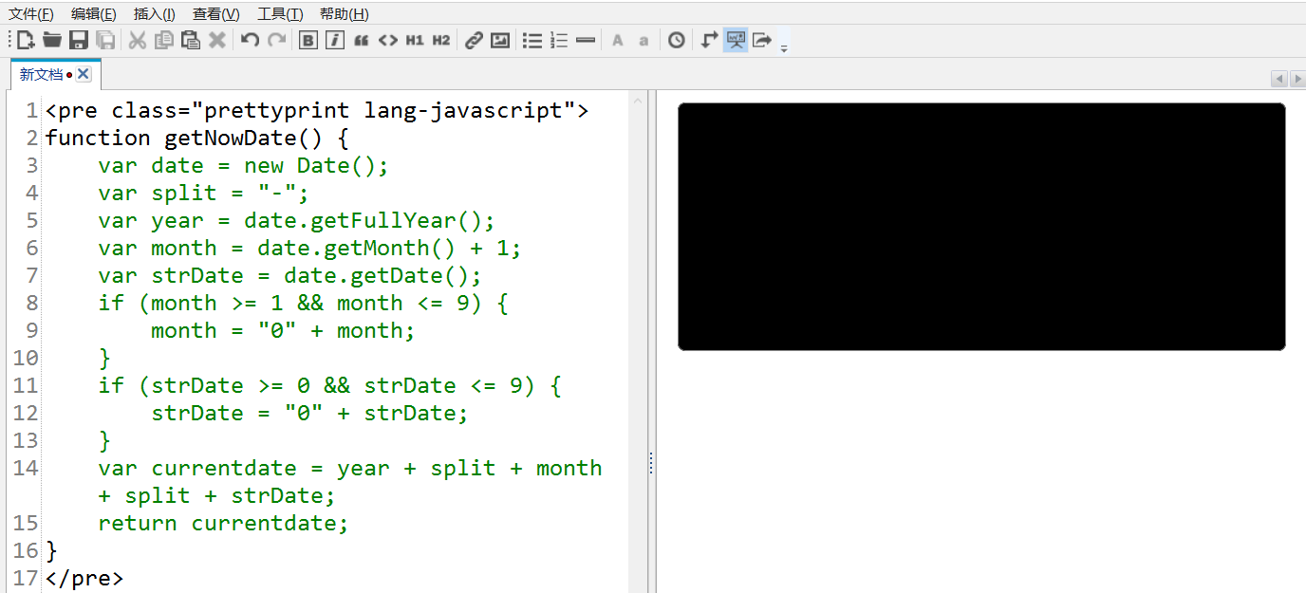Apply Heading 1 style

point(415,40)
